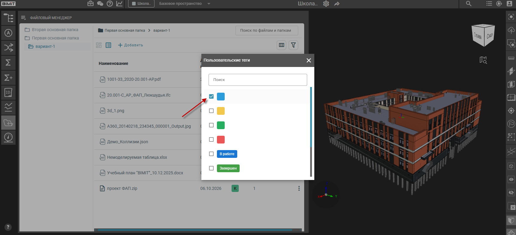The height and width of the screenshot is (235, 516).
Task: Open 'Вторая основная папка' folder in tree
Action: coord(55,30)
